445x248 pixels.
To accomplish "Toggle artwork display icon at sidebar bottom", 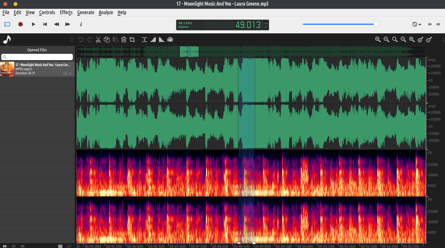I will (60, 246).
